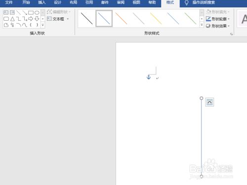Select the freeform shape tool

(6, 25)
